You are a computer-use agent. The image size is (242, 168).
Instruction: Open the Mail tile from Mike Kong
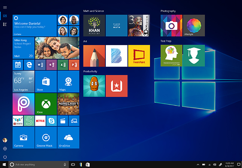point(24,48)
